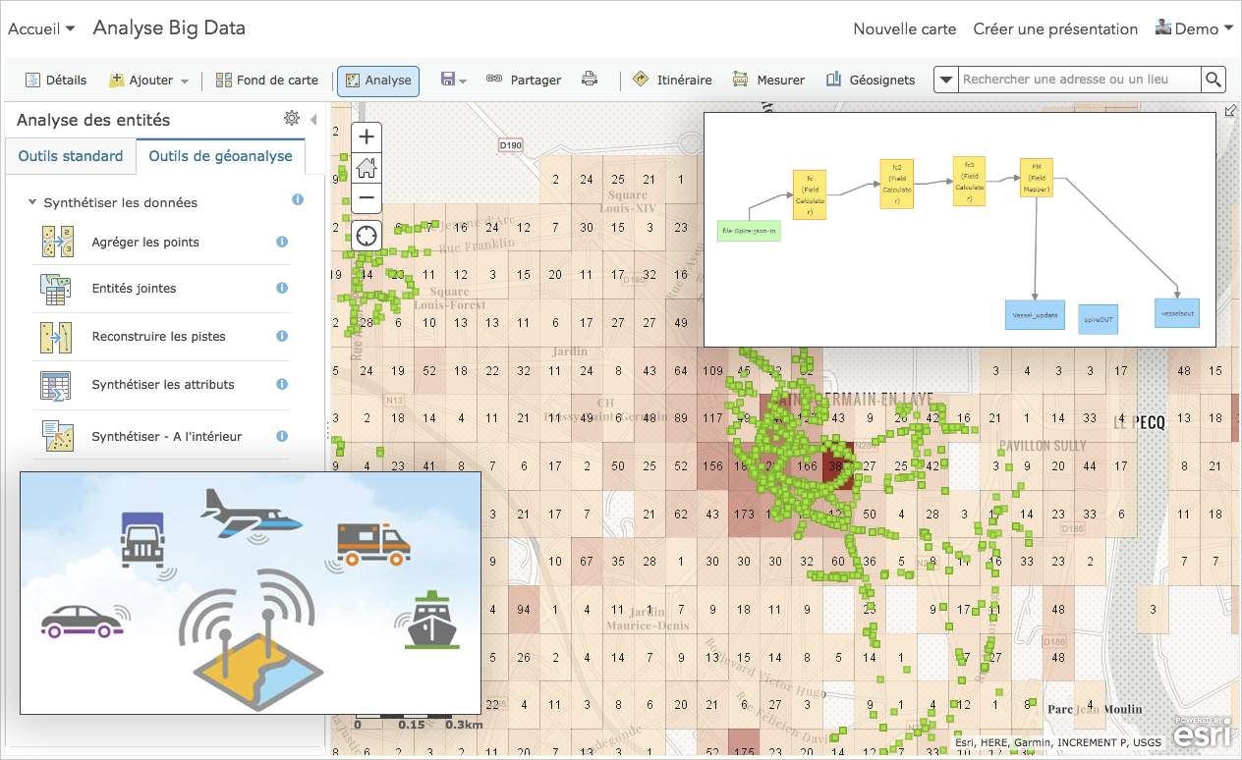Print the map with printer icon

click(590, 80)
